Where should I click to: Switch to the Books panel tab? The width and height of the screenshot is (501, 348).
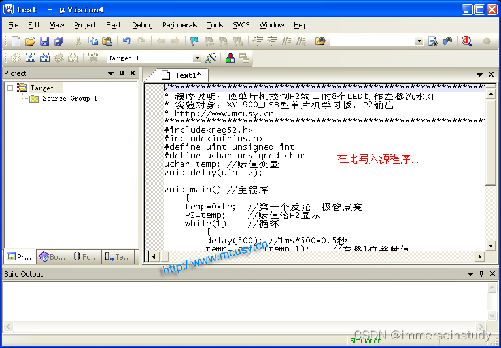point(53,256)
